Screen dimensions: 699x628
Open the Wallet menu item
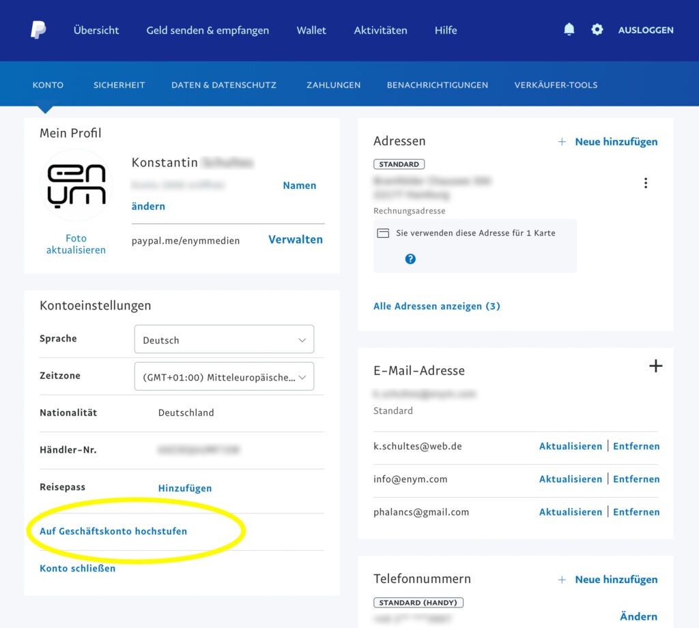click(x=311, y=30)
